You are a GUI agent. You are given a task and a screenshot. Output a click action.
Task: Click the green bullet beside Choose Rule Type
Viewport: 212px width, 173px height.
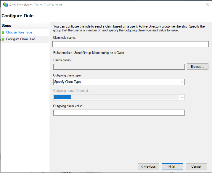pyautogui.click(x=3, y=33)
